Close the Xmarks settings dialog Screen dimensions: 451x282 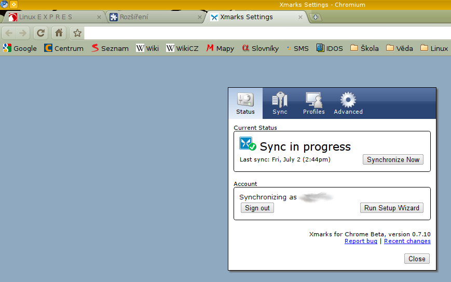pos(417,259)
